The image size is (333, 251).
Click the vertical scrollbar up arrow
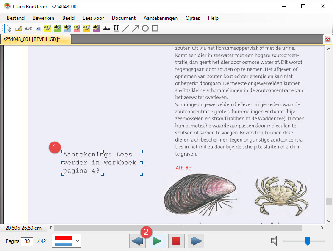[329, 49]
